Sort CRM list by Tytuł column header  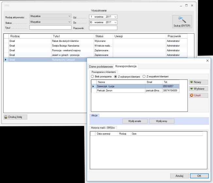click(x=73, y=36)
